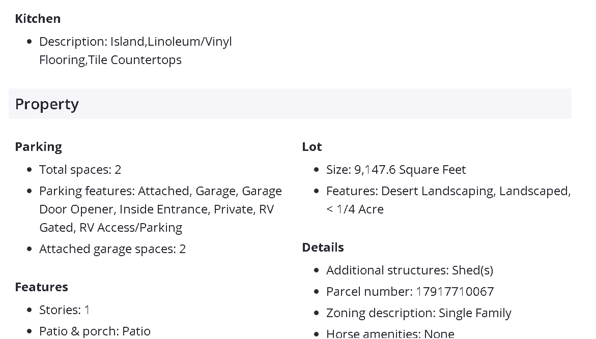Click the Parking heading
Screen dimensions: 596x339
coord(38,147)
